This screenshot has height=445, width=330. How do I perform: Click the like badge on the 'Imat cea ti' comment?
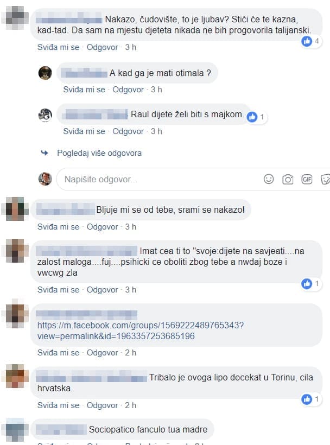point(310,283)
